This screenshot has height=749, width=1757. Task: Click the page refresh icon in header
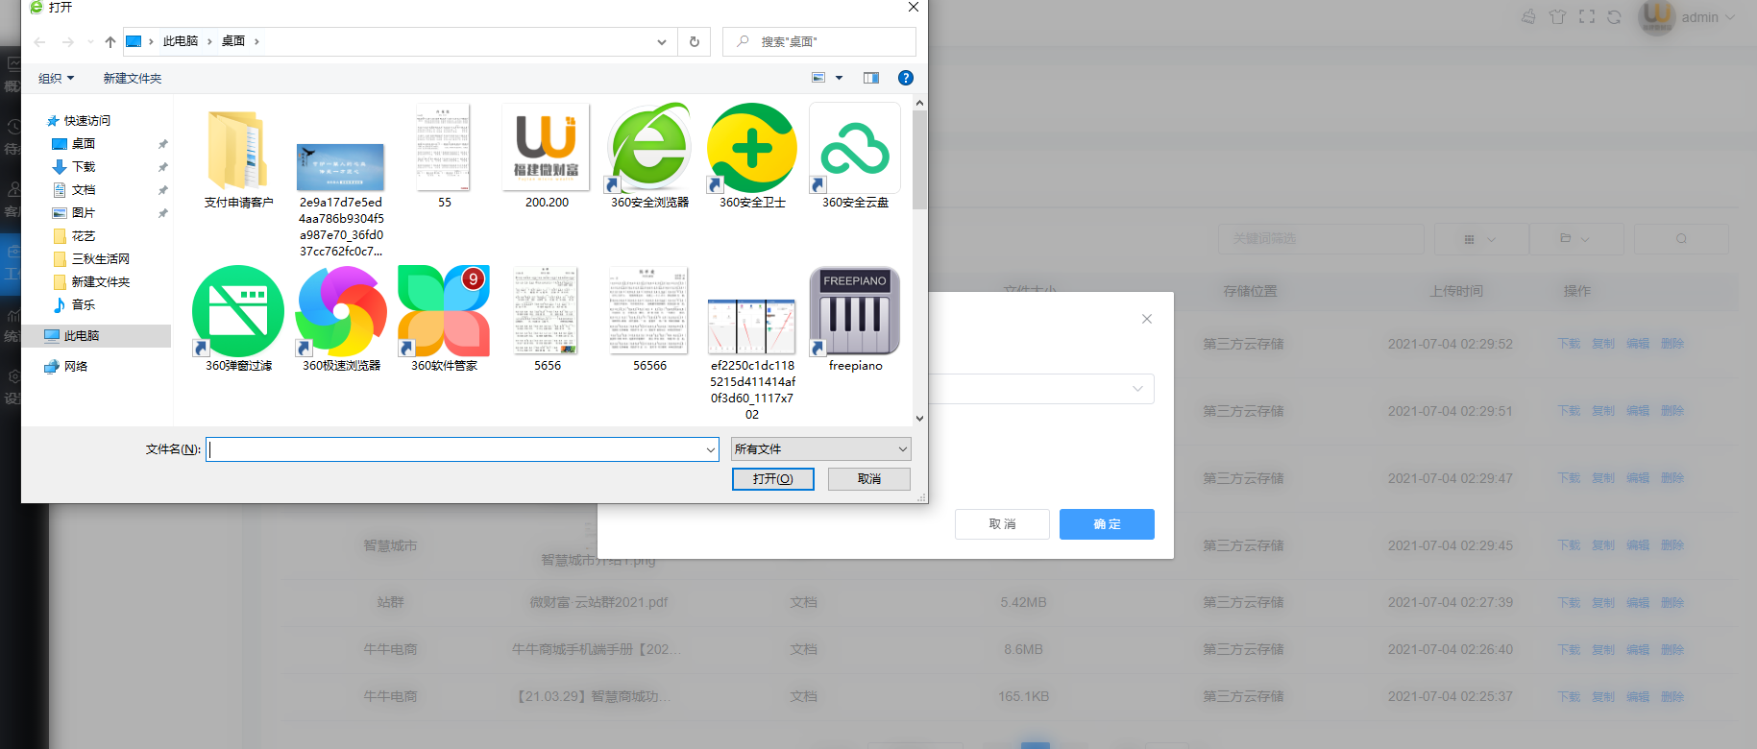pyautogui.click(x=1614, y=16)
